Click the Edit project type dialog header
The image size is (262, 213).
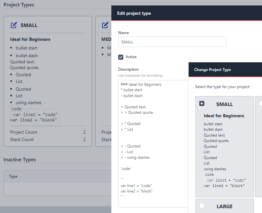[x=134, y=13]
